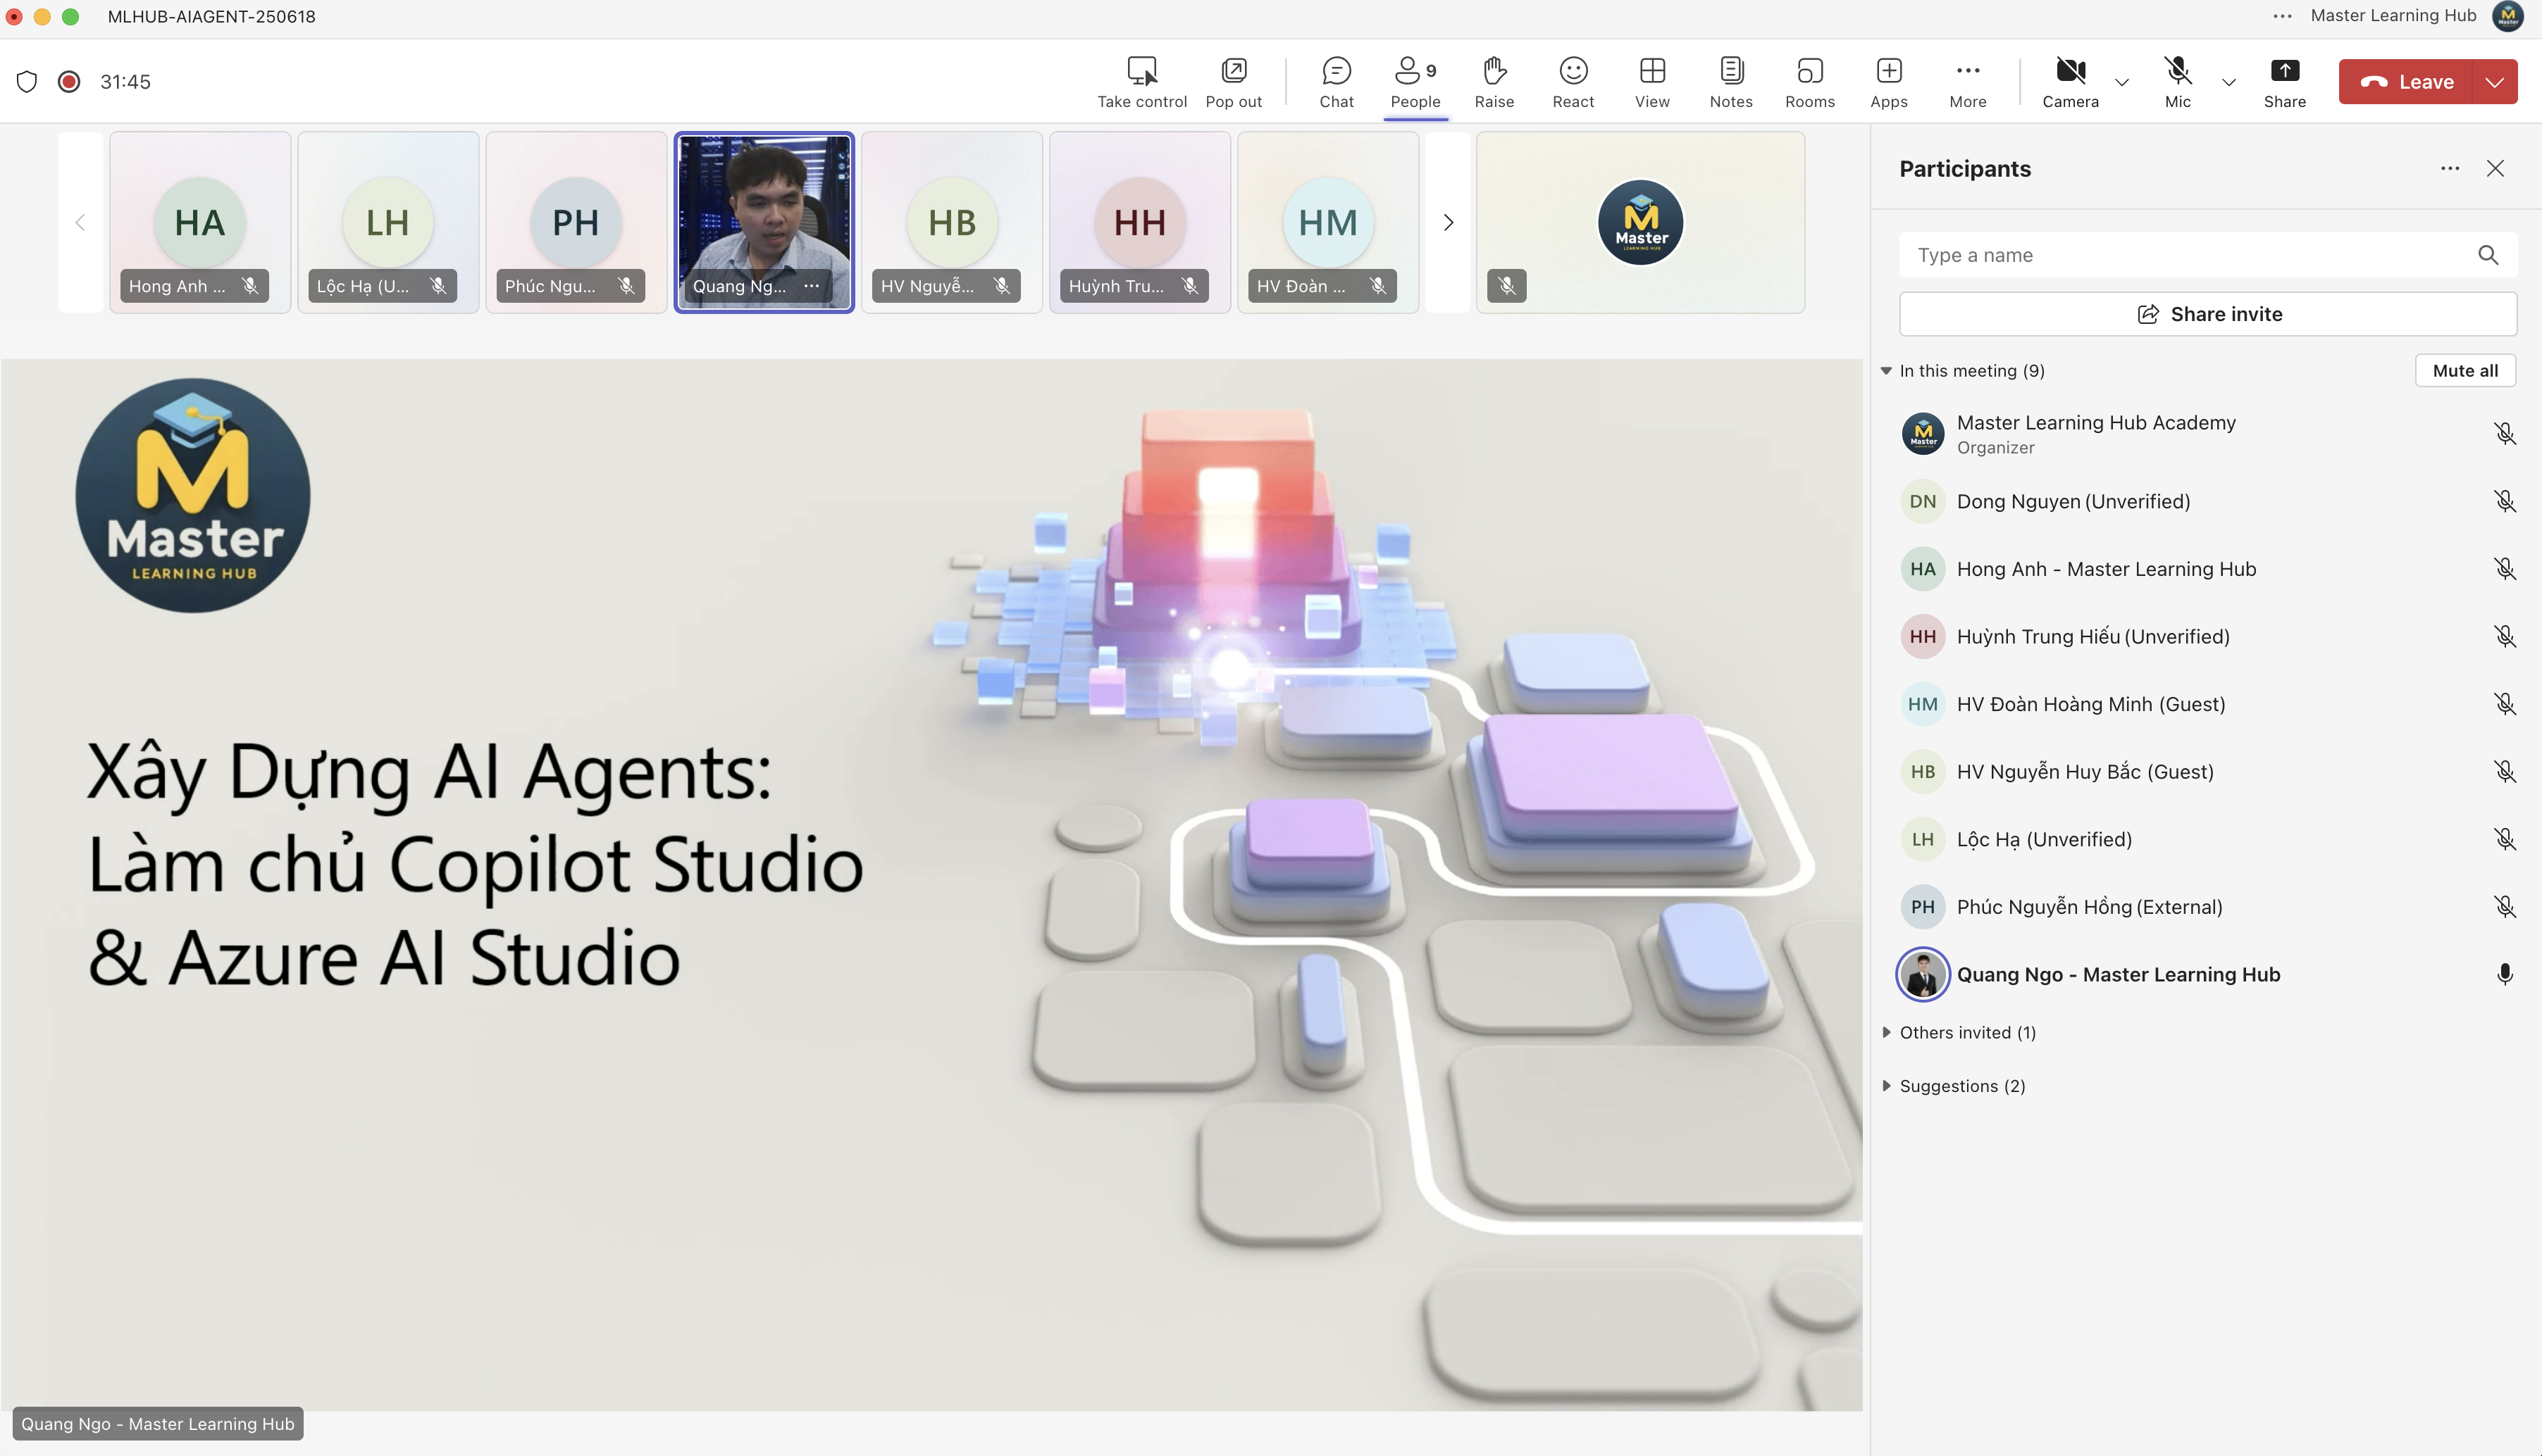The image size is (2542, 1456).
Task: Open the Chat panel
Action: click(1336, 81)
